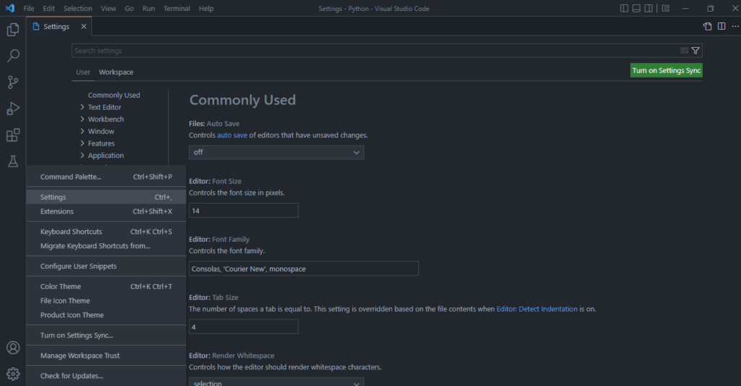The width and height of the screenshot is (741, 386).
Task: Open the Render Whitespace dropdown
Action: 276,382
